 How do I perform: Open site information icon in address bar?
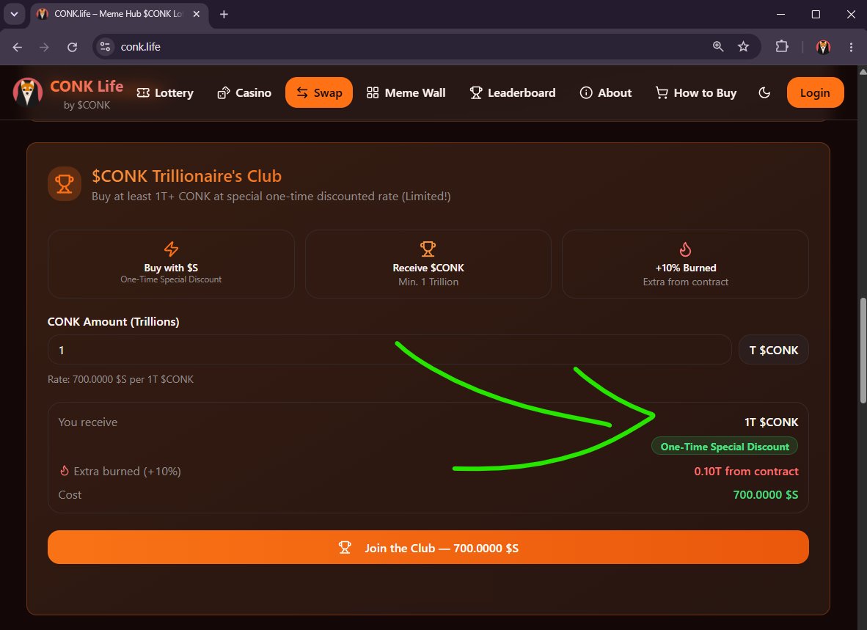coord(105,47)
